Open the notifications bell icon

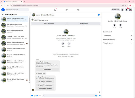tap(126, 10)
